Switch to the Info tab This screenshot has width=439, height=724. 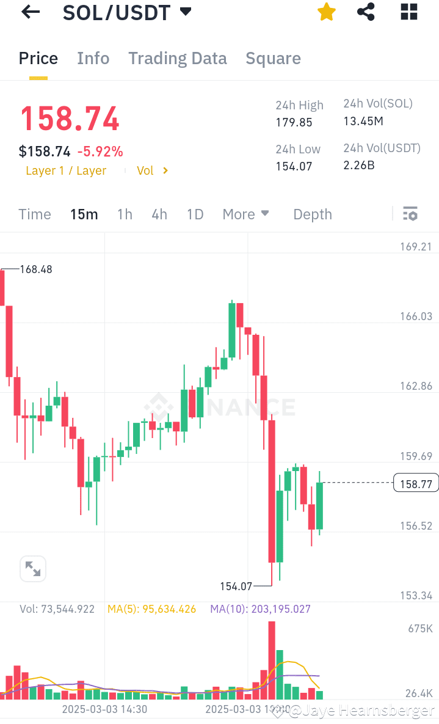click(93, 58)
